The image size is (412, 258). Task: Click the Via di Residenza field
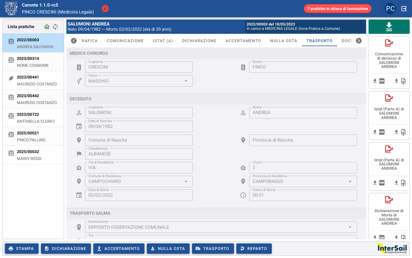pos(139,168)
